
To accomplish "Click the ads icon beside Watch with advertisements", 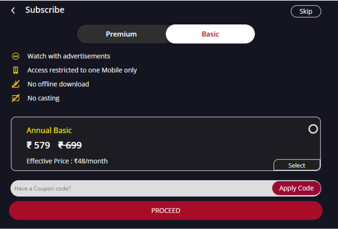I will 15,56.
